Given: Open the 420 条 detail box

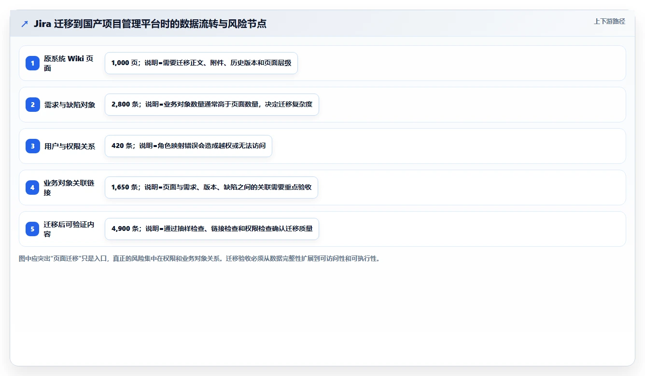Looking at the screenshot, I should (x=188, y=146).
